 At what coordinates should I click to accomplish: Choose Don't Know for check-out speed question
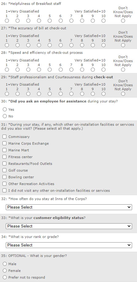tap(123, 70)
